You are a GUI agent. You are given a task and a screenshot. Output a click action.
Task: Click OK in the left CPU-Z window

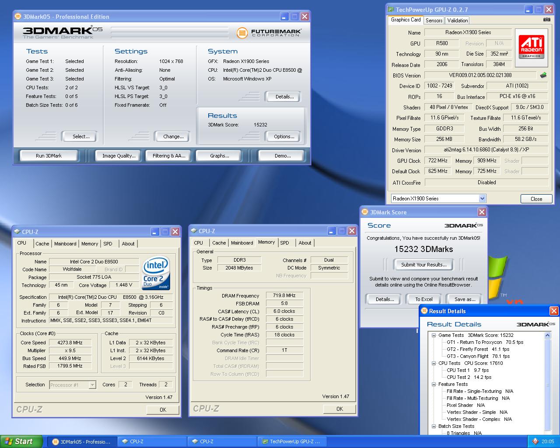pos(163,410)
